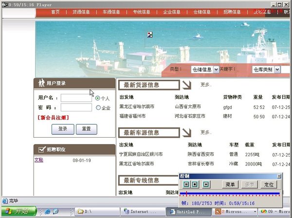Switch to the Internet taskbar window
292x218 pixels.
[x=143, y=212]
